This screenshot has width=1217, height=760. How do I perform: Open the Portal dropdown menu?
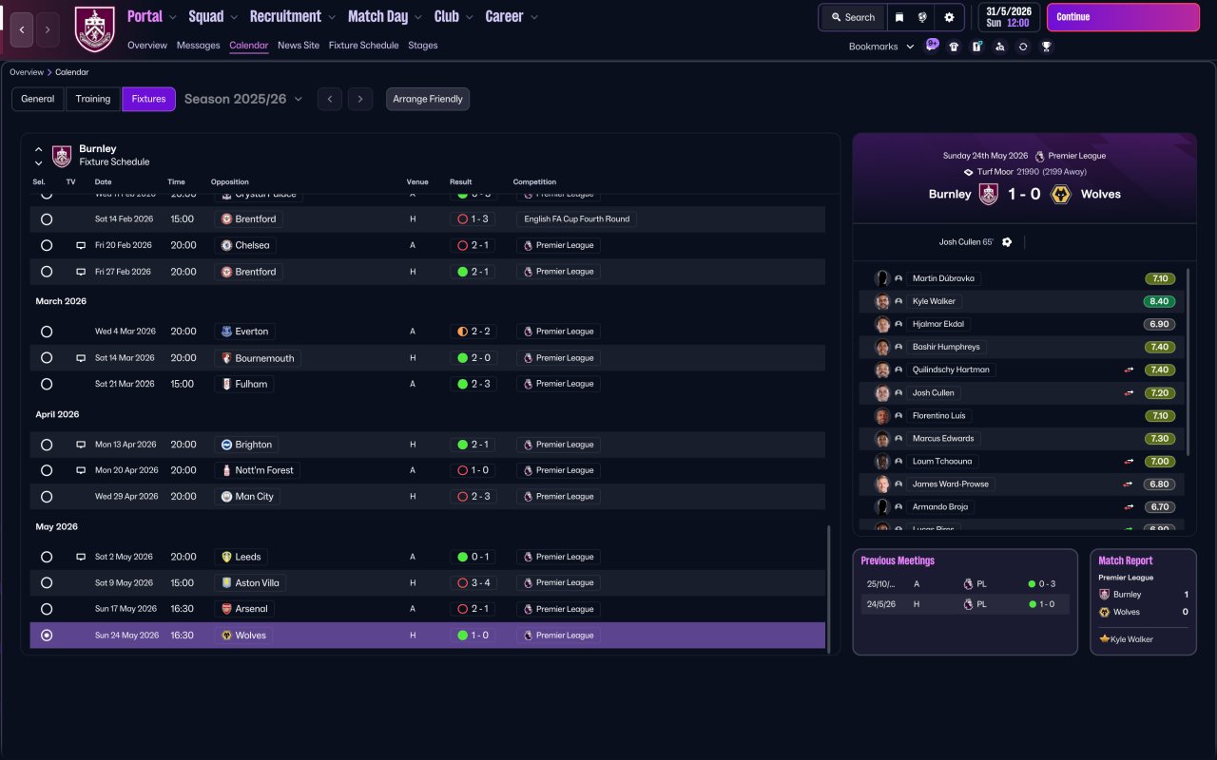point(152,17)
